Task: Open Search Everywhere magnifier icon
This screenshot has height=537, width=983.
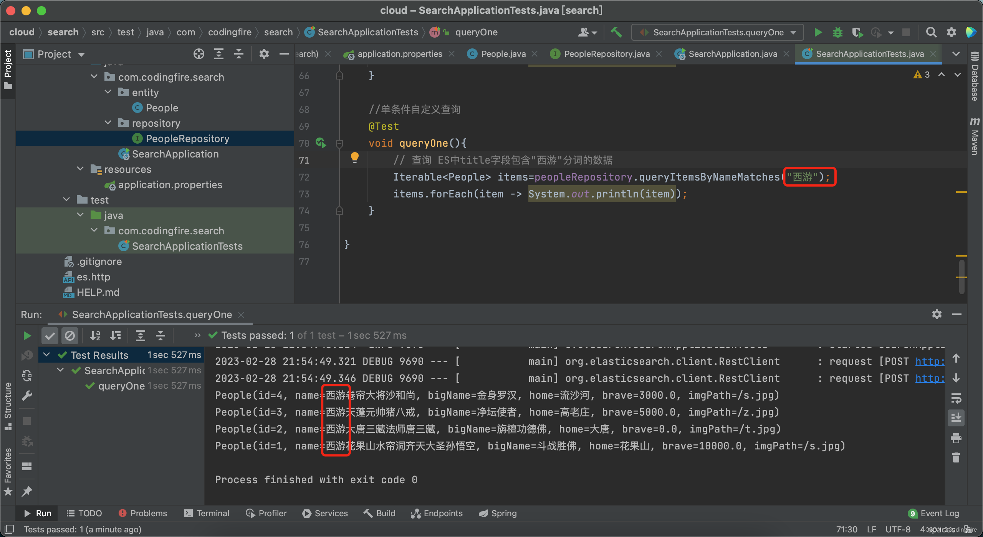Action: pyautogui.click(x=931, y=32)
